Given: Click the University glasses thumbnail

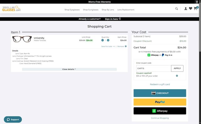Looking at the screenshot, I should [22, 39].
